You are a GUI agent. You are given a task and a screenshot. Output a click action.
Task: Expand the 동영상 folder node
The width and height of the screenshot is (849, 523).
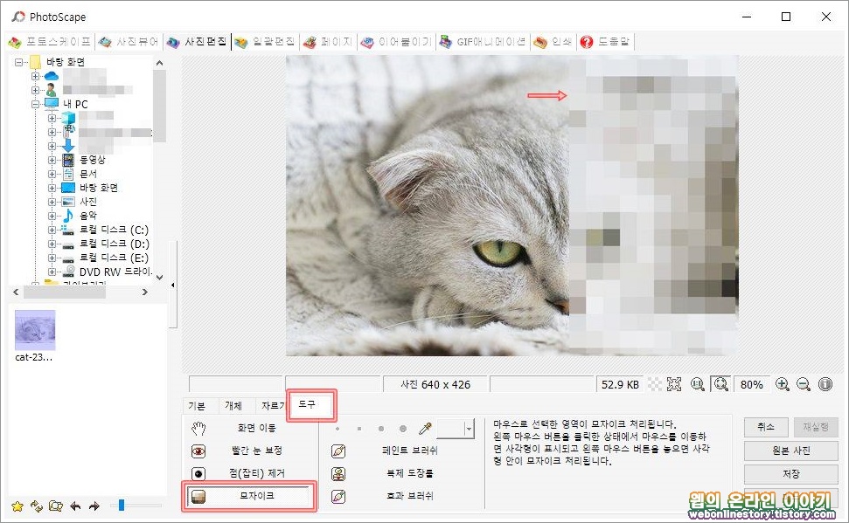52,160
